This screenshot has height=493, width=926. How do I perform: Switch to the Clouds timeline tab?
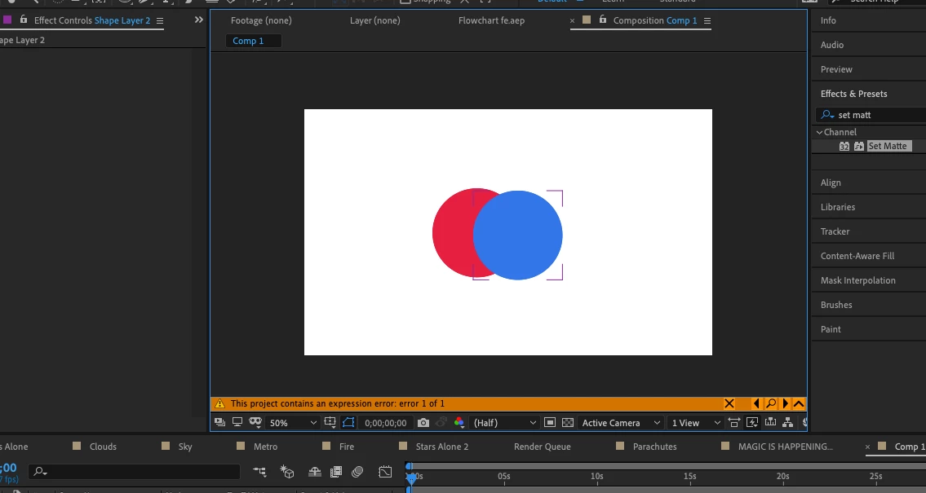click(x=103, y=447)
